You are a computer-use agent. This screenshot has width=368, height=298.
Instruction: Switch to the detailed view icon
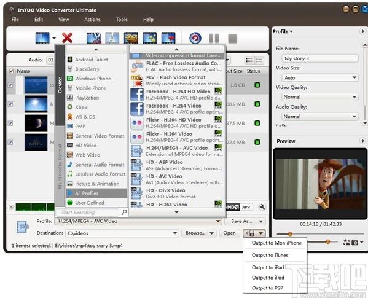[x=259, y=60]
